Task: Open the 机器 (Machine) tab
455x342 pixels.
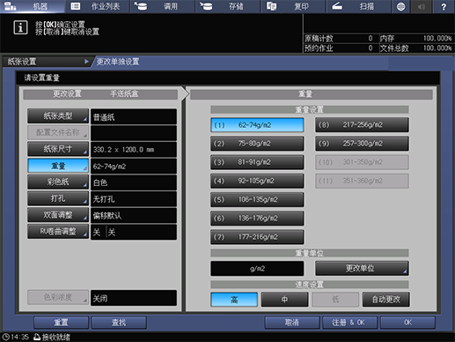Action: click(x=33, y=6)
